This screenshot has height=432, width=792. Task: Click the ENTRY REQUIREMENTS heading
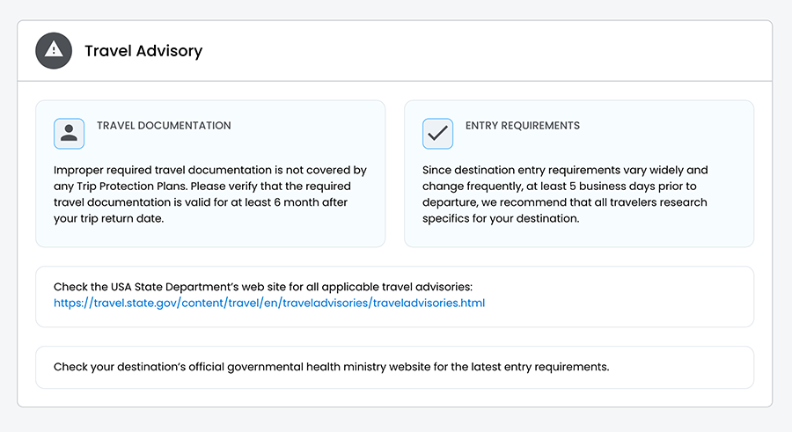click(x=523, y=126)
